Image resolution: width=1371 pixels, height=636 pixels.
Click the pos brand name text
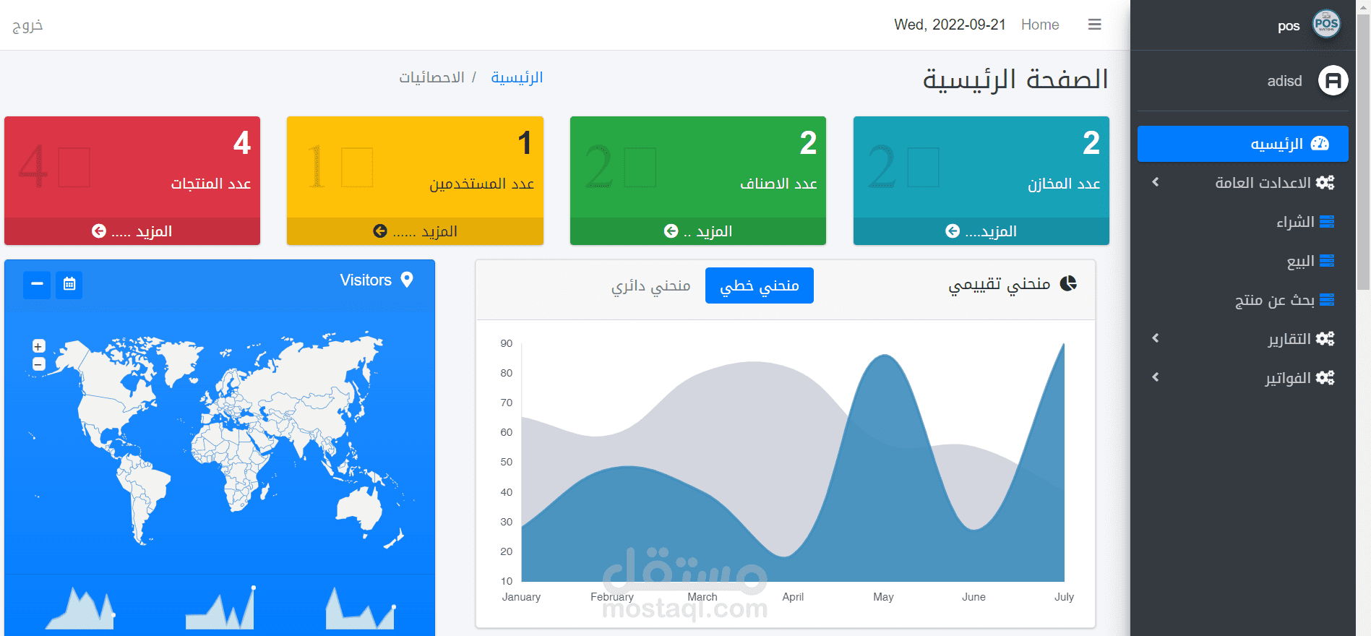point(1289,27)
